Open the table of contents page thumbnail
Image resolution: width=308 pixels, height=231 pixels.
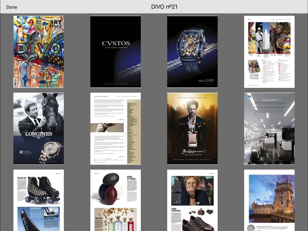(269, 52)
